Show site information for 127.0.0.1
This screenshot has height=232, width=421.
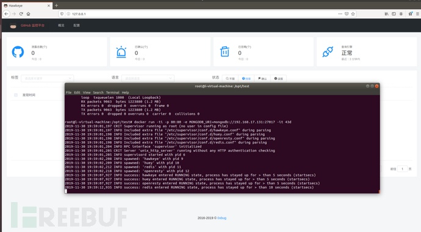tap(68, 13)
